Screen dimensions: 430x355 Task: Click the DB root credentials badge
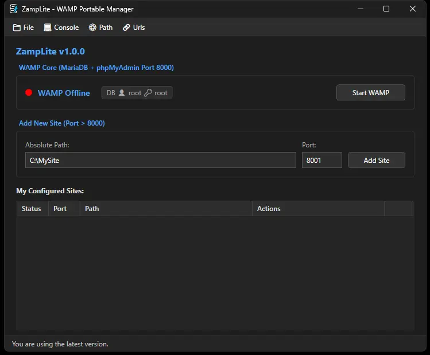[x=137, y=92]
